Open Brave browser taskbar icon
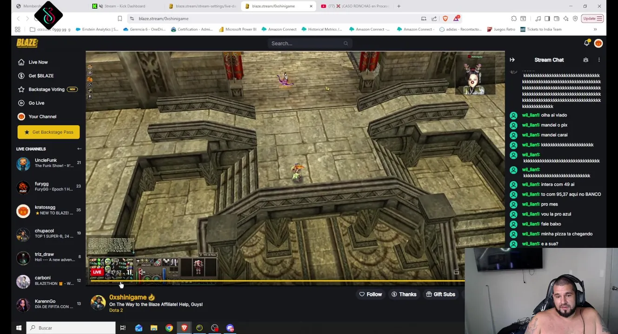The image size is (618, 334). click(x=184, y=328)
